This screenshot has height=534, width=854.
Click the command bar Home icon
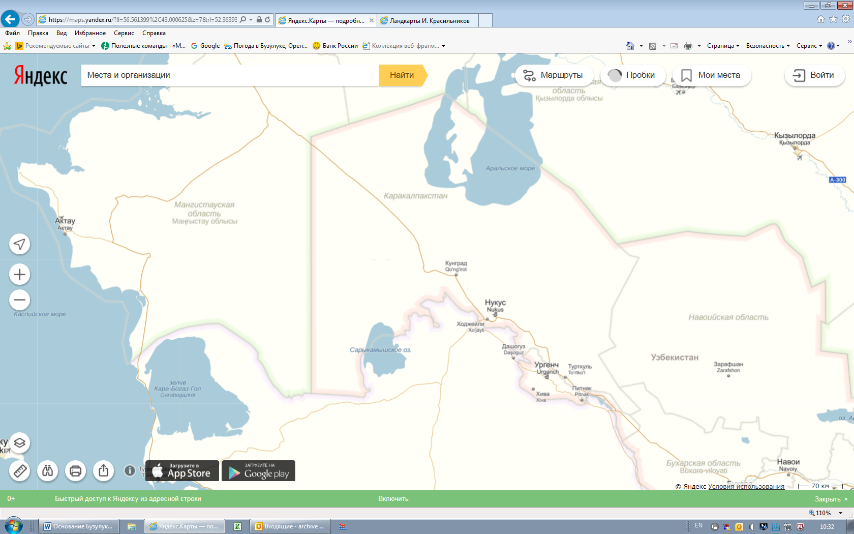630,46
